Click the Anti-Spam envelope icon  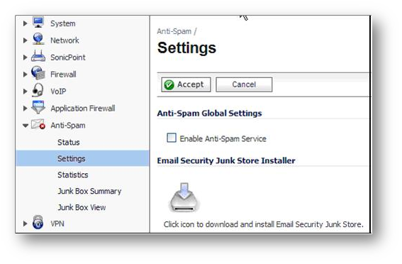pos(38,125)
